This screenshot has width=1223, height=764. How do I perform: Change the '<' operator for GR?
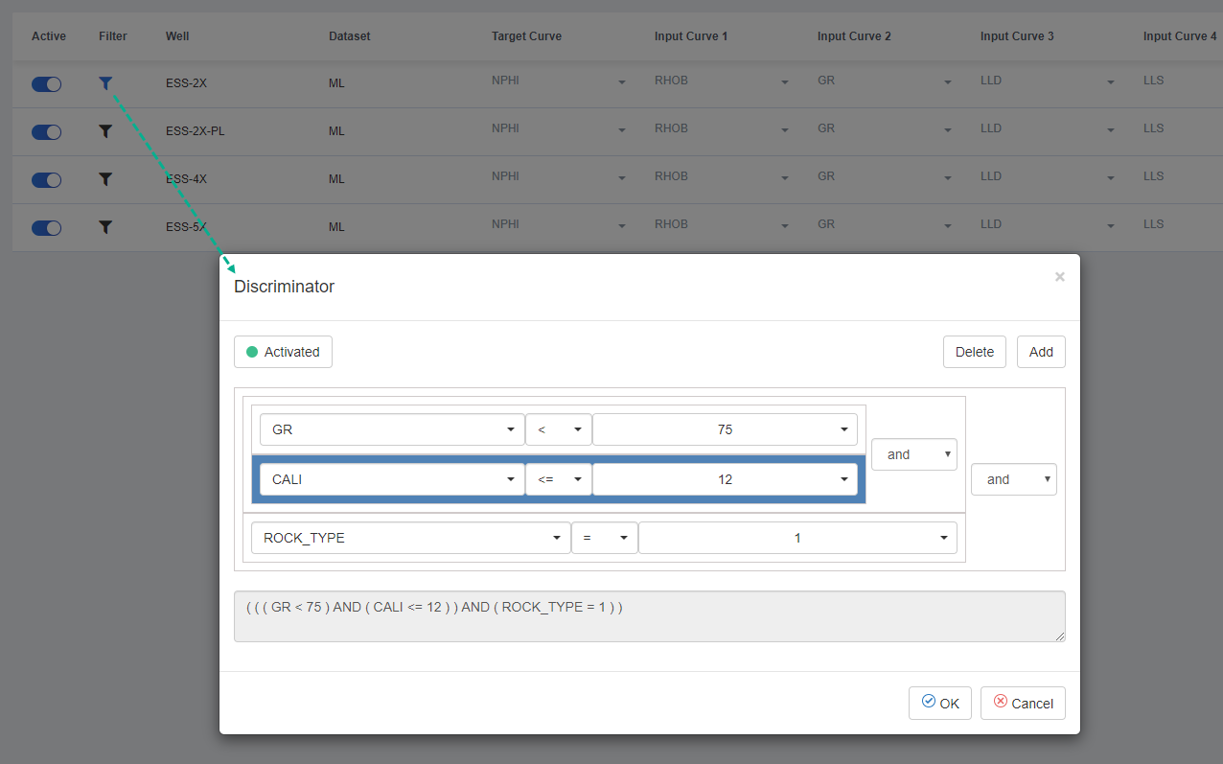tap(558, 429)
